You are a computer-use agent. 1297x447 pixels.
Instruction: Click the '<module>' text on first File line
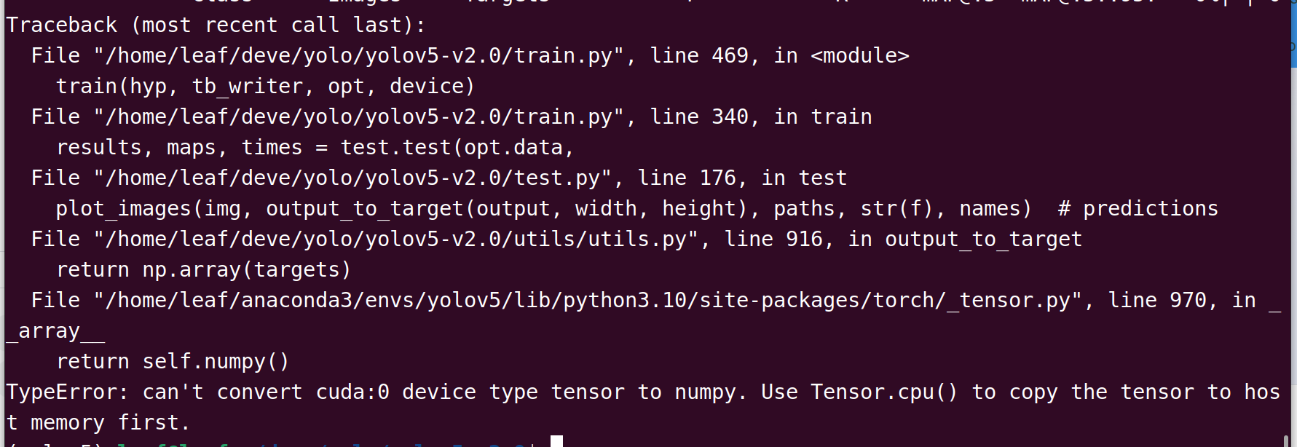click(860, 56)
